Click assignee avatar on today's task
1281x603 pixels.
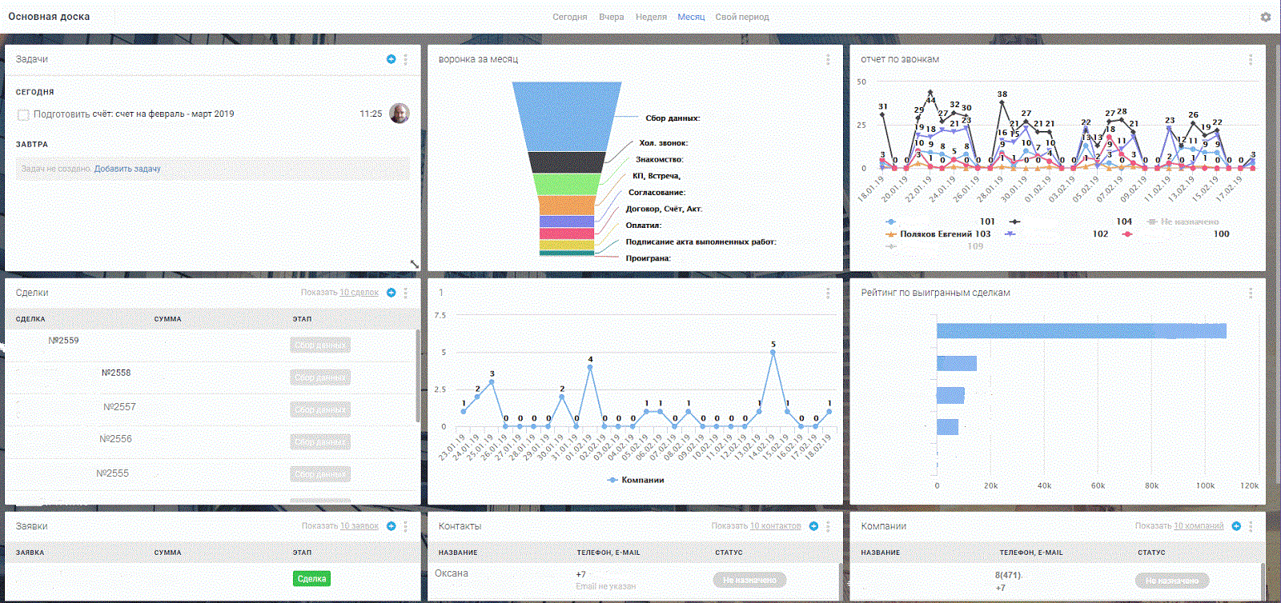pyautogui.click(x=399, y=114)
